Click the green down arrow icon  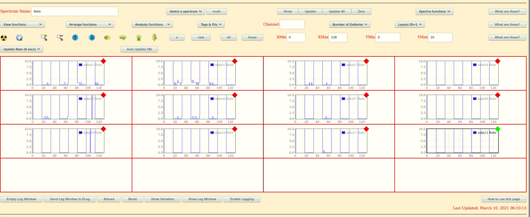click(155, 38)
